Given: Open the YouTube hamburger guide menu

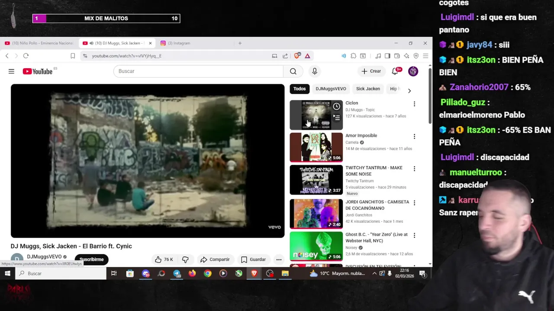Looking at the screenshot, I should [x=11, y=71].
